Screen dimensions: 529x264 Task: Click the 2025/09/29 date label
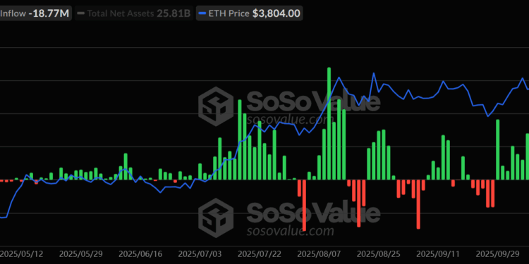(x=498, y=254)
